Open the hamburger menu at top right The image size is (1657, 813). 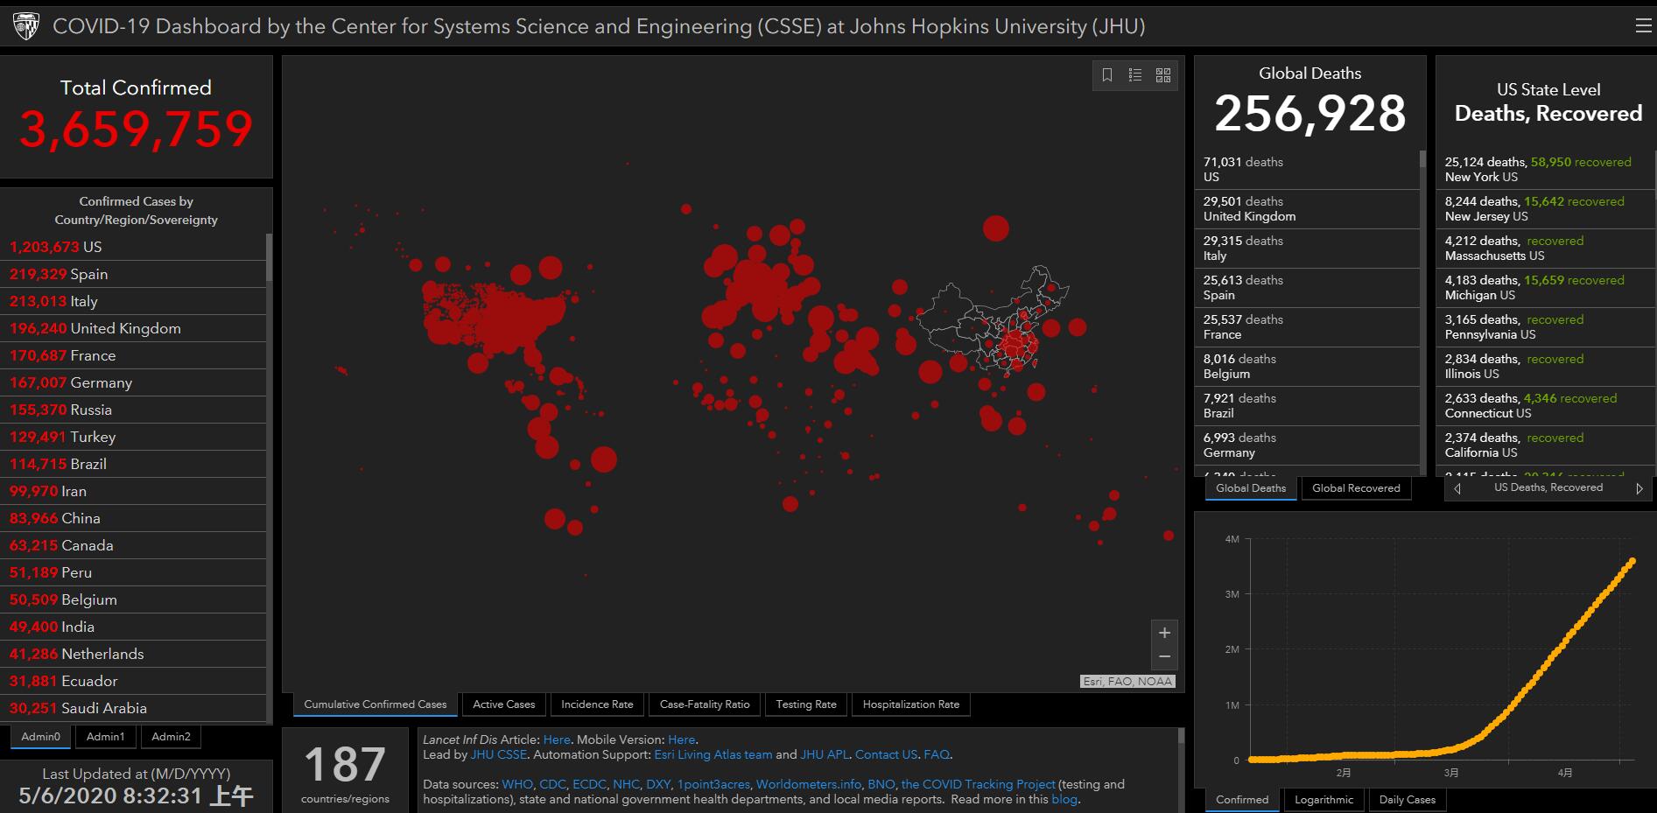coord(1643,25)
